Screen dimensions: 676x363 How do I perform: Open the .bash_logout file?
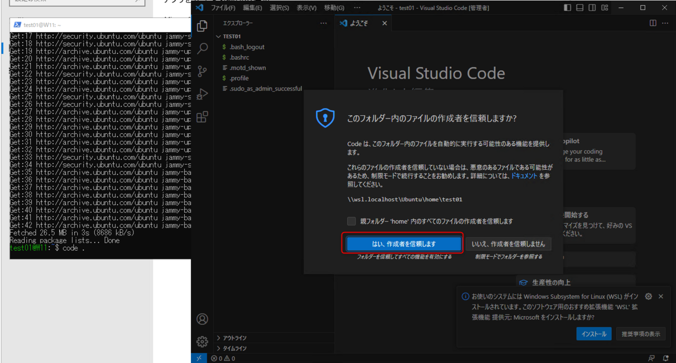[x=247, y=47]
